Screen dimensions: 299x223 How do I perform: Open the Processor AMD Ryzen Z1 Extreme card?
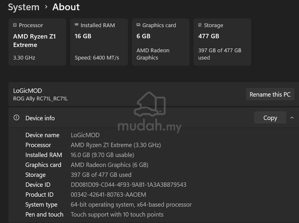(x=37, y=42)
